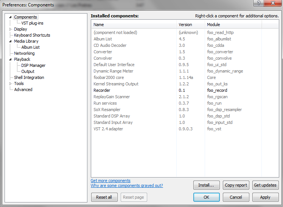Click the foo_dsp_resampler module cell

(224, 110)
